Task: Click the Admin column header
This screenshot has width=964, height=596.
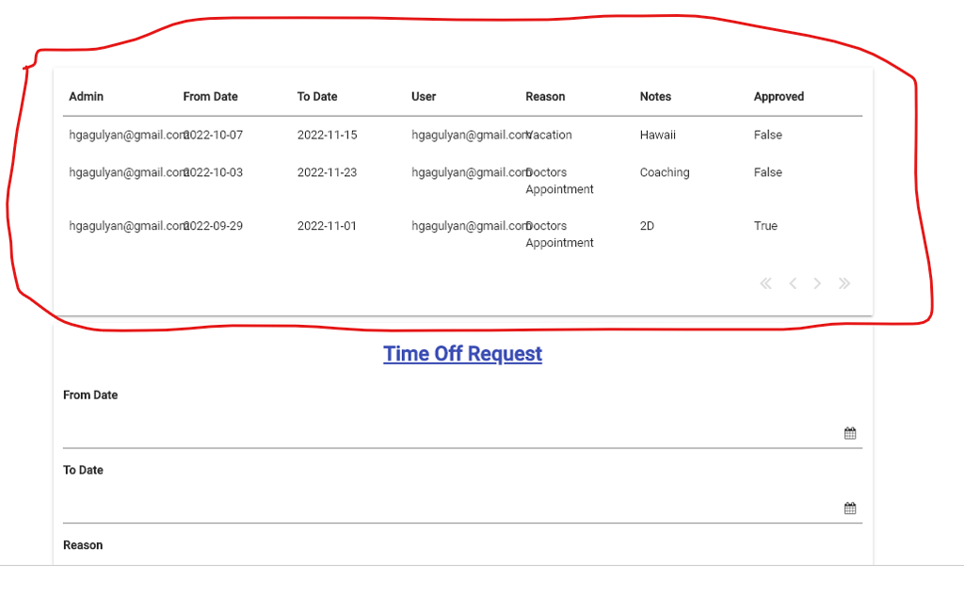Action: pos(85,96)
